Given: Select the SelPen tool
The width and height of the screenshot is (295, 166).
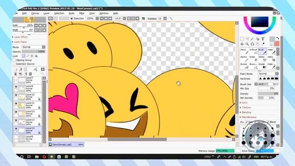Looking at the screenshot, I should point(262,59).
